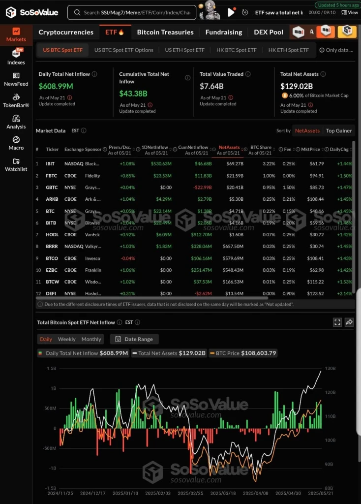The image size is (361, 504).
Task: Toggle Daily Total Net Inflow legend series
Action: 84,353
